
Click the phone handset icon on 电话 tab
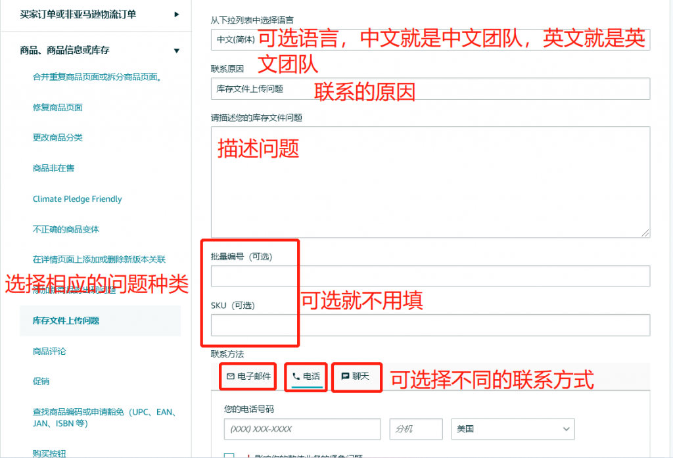296,377
